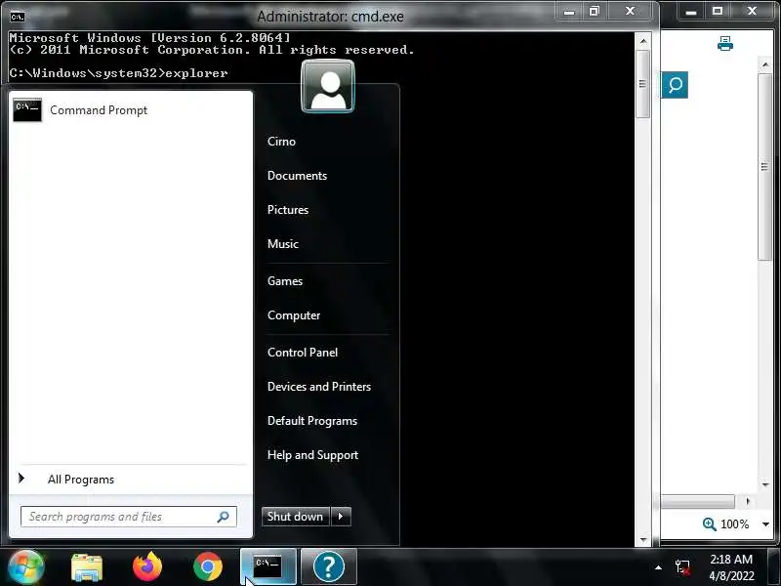781x586 pixels.
Task: Open the zoom level dropdown arrow
Action: tap(766, 524)
